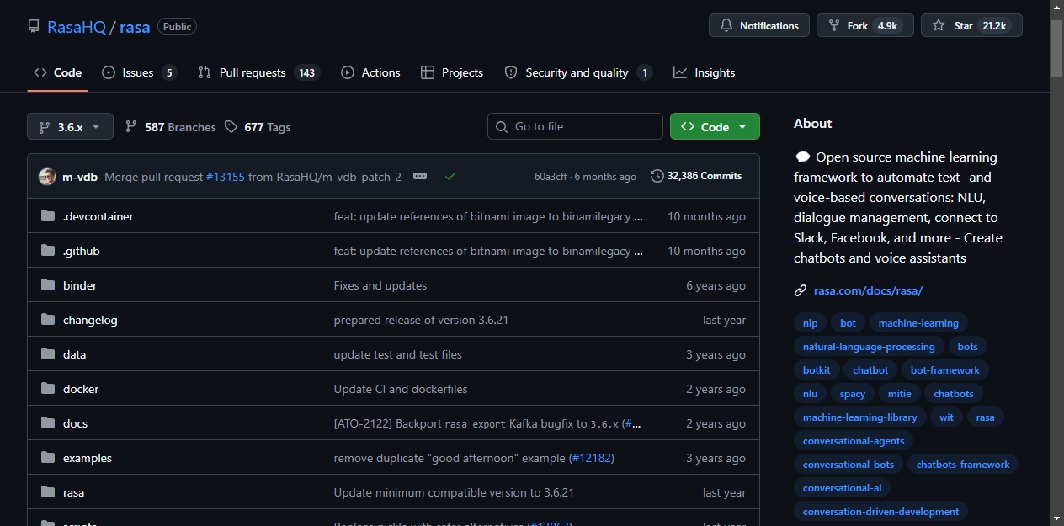Select the natural-language-processing topic tag
Viewport: 1064px width, 526px height.
[869, 347]
